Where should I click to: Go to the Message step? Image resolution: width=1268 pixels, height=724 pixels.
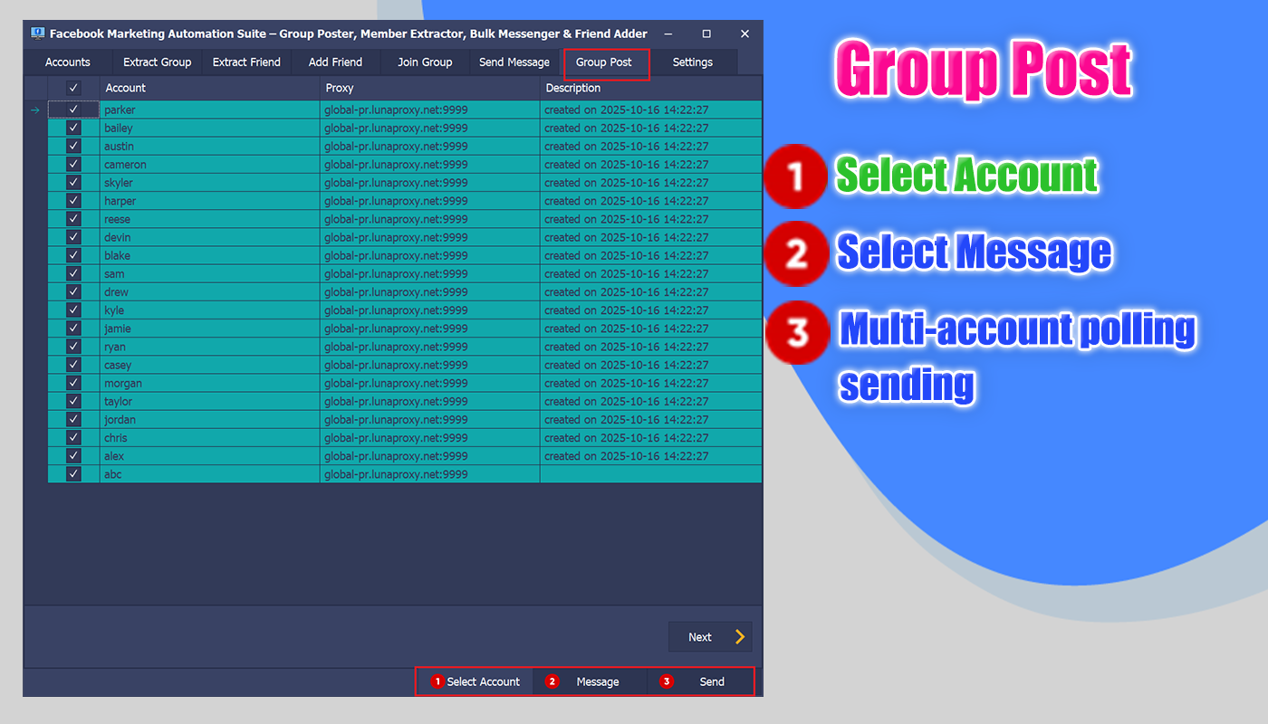[x=590, y=681]
